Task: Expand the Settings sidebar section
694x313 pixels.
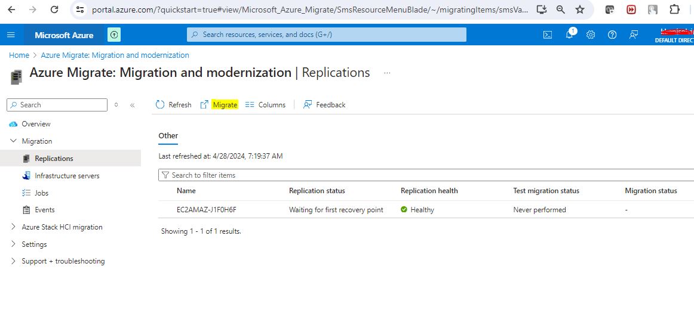Action: pyautogui.click(x=14, y=244)
